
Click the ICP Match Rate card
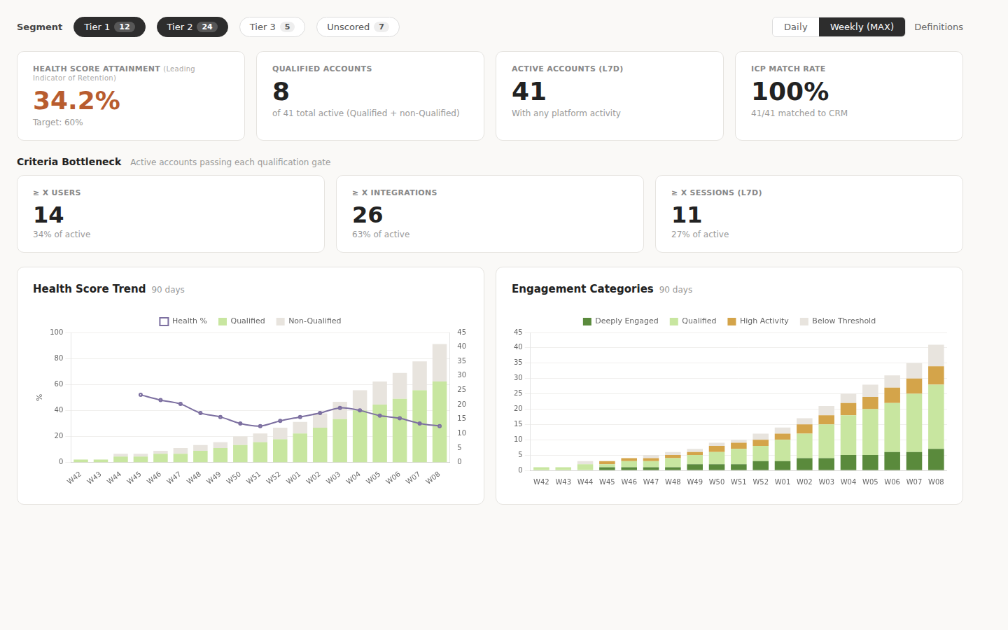tap(848, 96)
